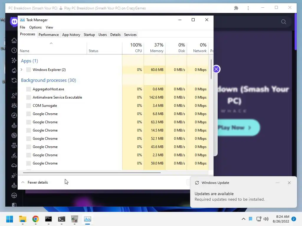Click the CrazyGames logo icon
The height and width of the screenshot is (226, 302).
tap(14, 21)
